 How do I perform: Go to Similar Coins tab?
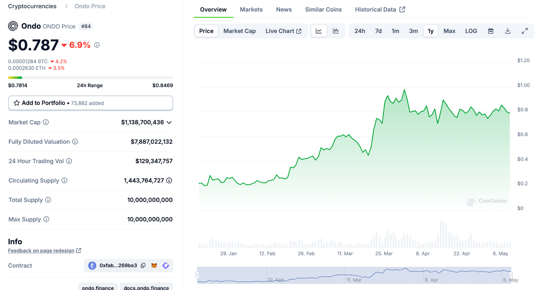coord(323,10)
